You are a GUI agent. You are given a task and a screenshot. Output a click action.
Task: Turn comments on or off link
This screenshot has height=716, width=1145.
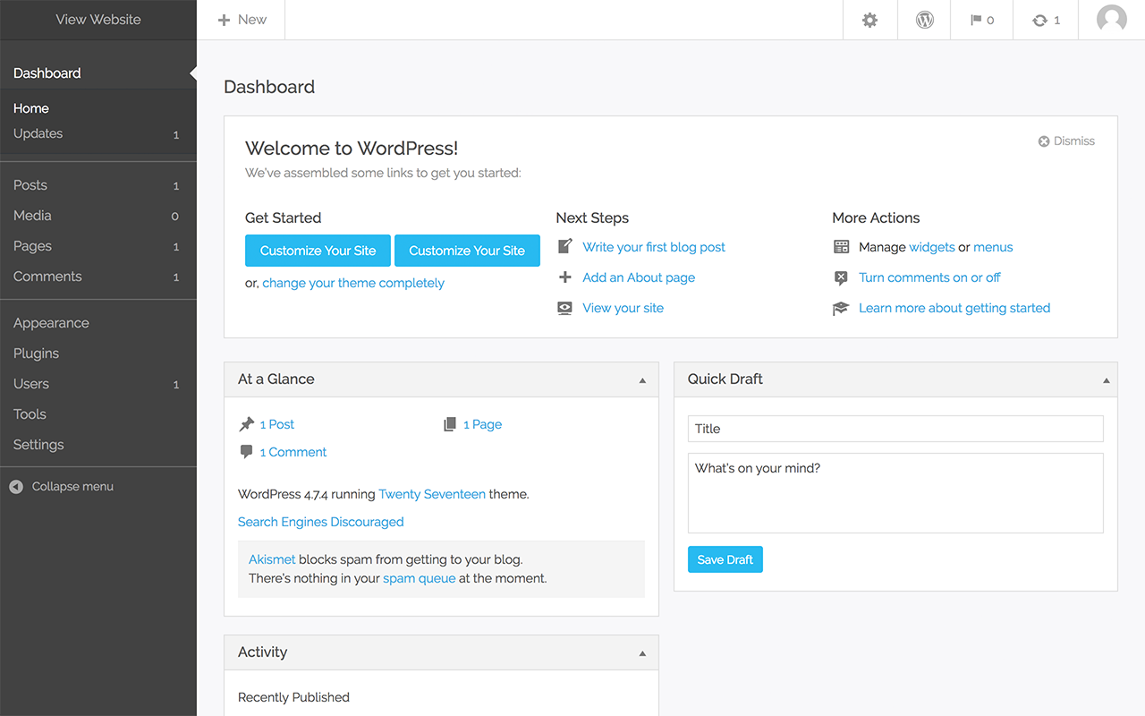click(x=929, y=277)
